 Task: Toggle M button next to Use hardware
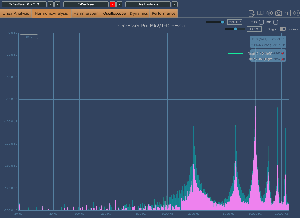click(x=175, y=4)
